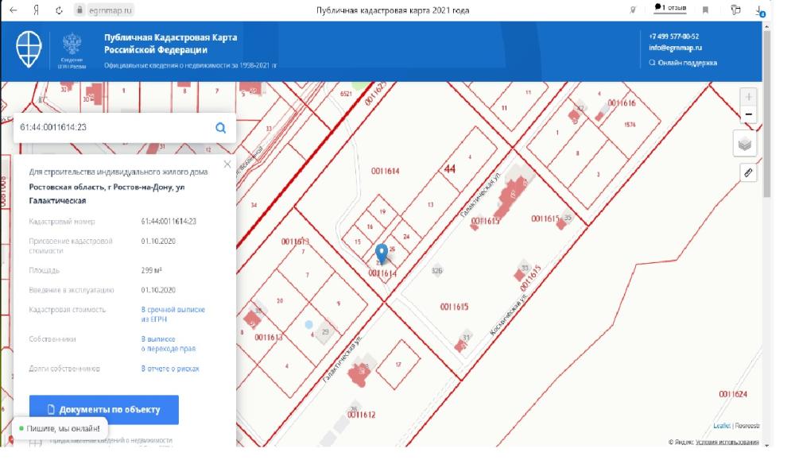Click the magnifier search icon in search box
Screen dimensions: 795x460
(x=220, y=128)
